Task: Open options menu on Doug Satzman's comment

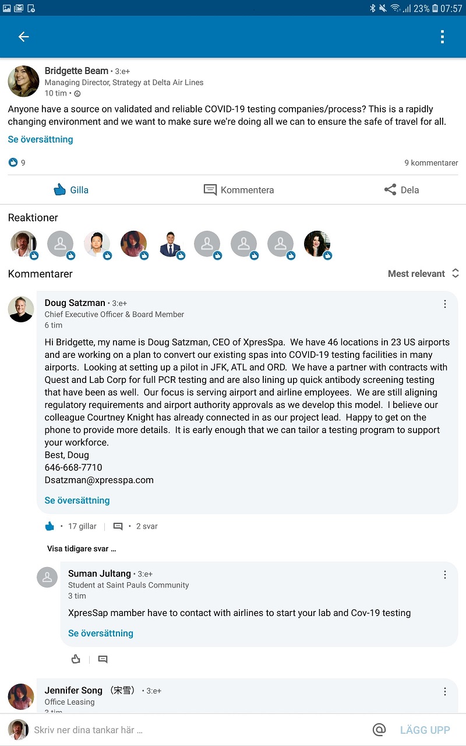Action: tap(445, 304)
